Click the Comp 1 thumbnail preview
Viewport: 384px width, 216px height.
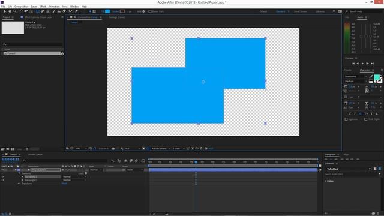(13, 28)
